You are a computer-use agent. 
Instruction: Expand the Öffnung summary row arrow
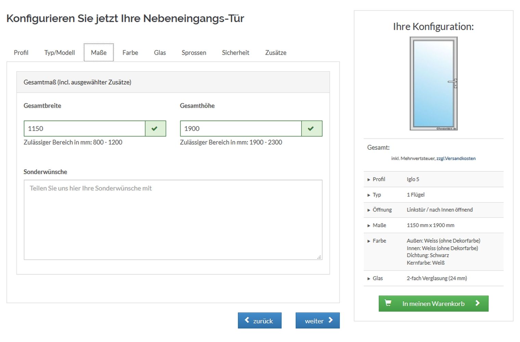coord(369,210)
